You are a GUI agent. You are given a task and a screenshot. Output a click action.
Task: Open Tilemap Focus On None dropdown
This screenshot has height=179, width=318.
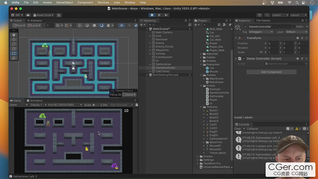[x=129, y=95]
